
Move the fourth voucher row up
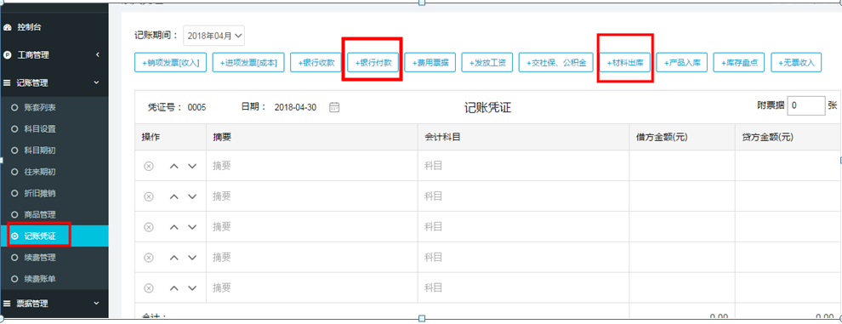click(x=174, y=258)
